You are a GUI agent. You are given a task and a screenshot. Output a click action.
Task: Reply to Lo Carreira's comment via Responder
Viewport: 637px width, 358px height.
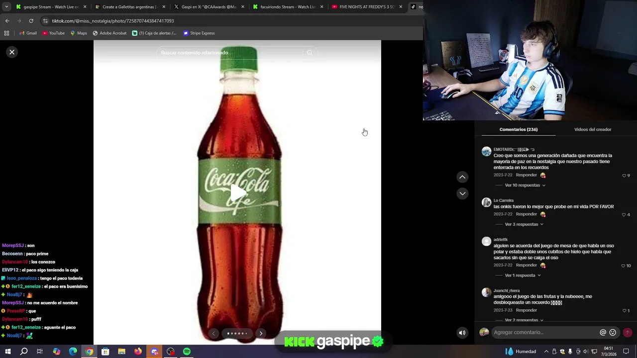[x=526, y=214]
